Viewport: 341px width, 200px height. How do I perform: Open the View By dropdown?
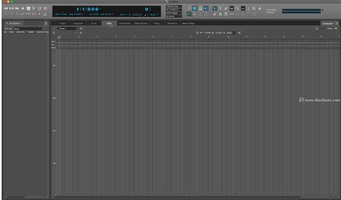pos(28,29)
